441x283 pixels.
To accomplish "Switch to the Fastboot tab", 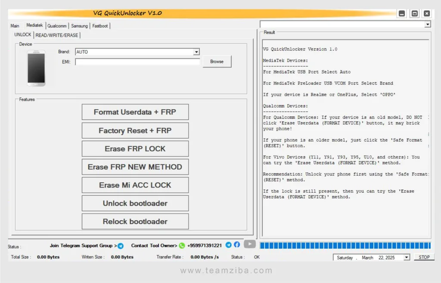I will (x=100, y=26).
